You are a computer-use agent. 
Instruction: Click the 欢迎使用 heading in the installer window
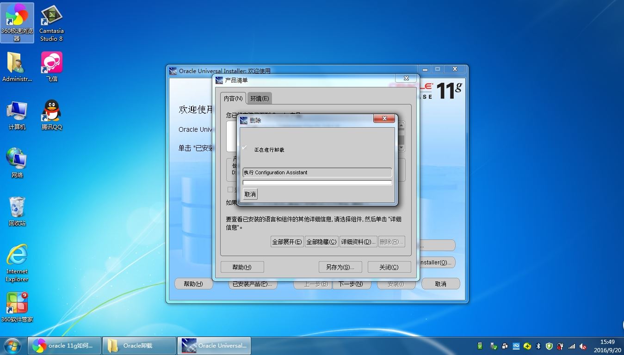pos(196,110)
